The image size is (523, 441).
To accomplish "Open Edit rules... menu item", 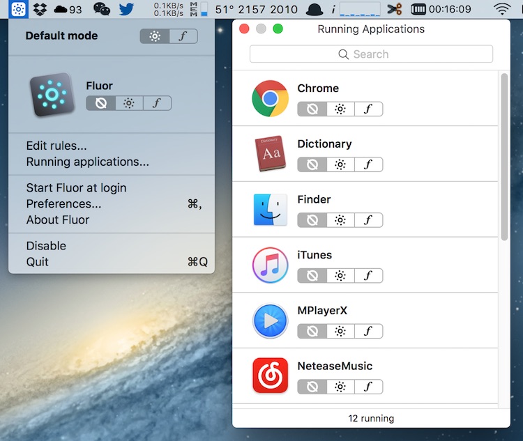I will [x=112, y=146].
